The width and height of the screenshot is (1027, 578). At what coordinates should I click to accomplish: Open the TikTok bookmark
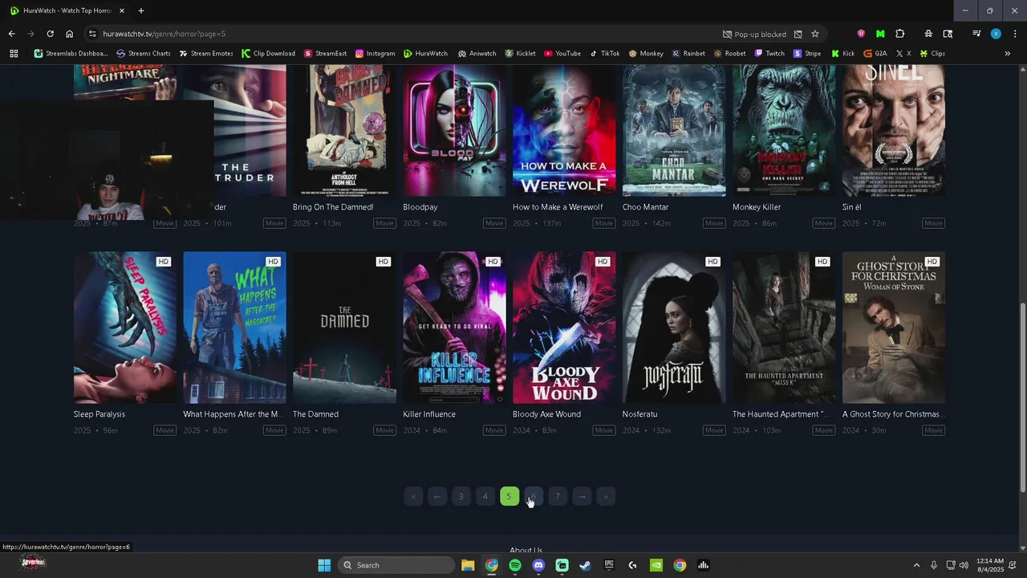tap(604, 54)
